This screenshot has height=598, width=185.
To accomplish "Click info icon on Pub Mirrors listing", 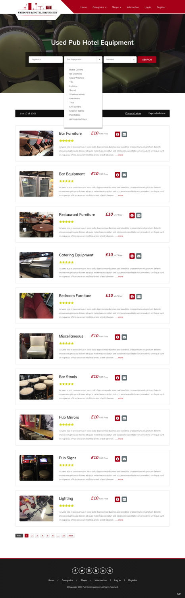I will (118, 418).
